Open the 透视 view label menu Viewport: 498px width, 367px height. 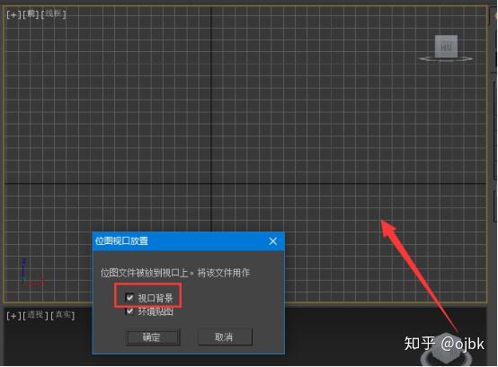point(35,315)
